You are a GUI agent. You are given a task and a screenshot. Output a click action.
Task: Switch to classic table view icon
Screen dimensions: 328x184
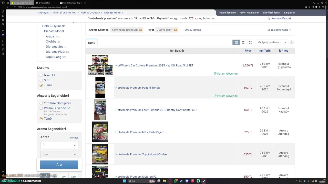(236, 42)
